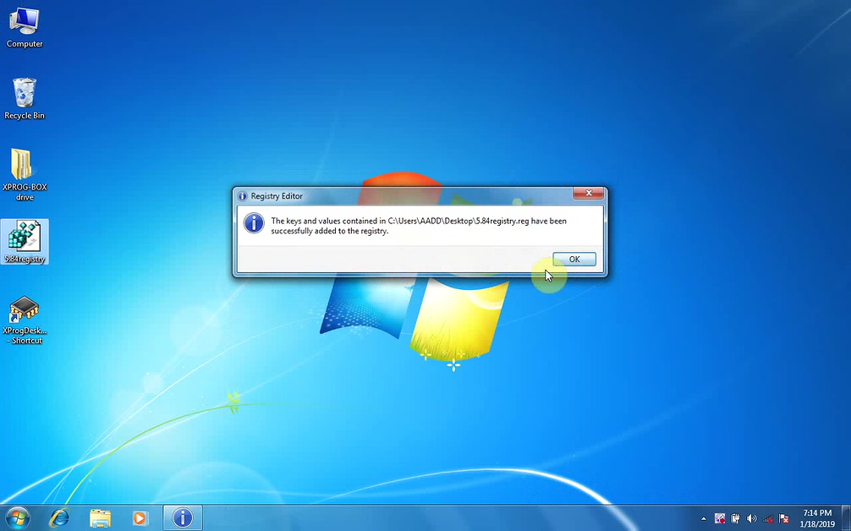Viewport: 851px width, 531px height.
Task: Open Windows Media Player from the taskbar
Action: click(x=140, y=518)
